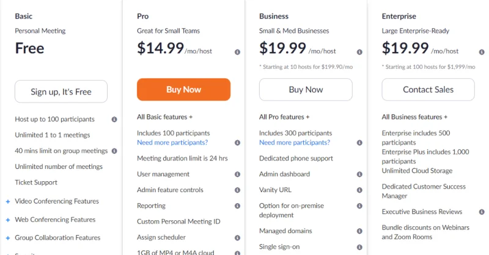Click Buy Now under Business plan
The image size is (489, 255).
tap(306, 90)
